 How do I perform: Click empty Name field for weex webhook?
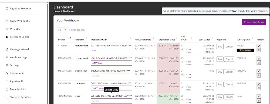(112, 101)
